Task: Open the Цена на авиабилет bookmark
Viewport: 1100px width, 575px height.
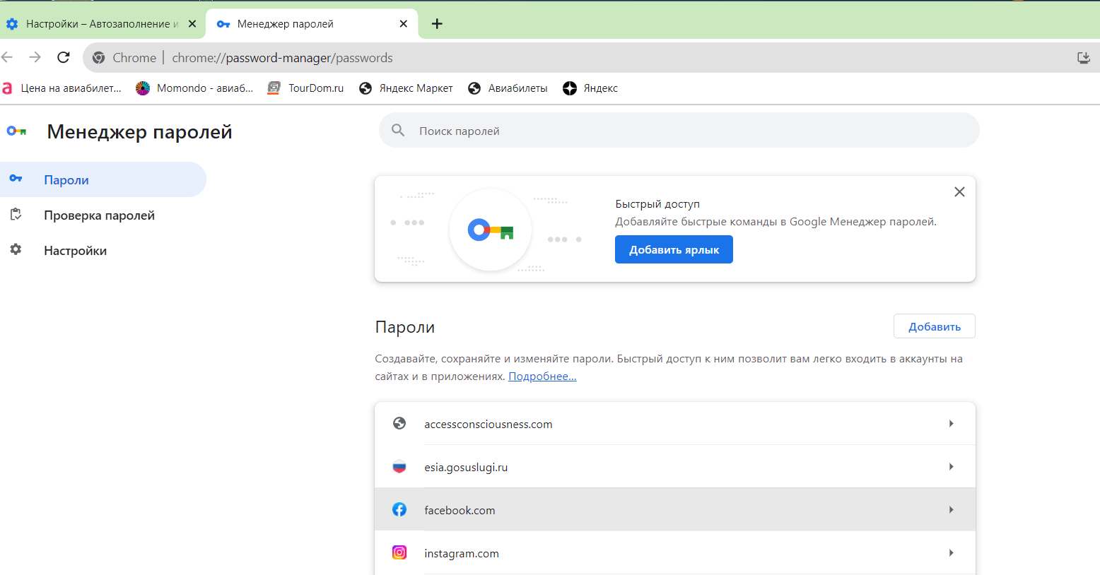Action: 62,88
